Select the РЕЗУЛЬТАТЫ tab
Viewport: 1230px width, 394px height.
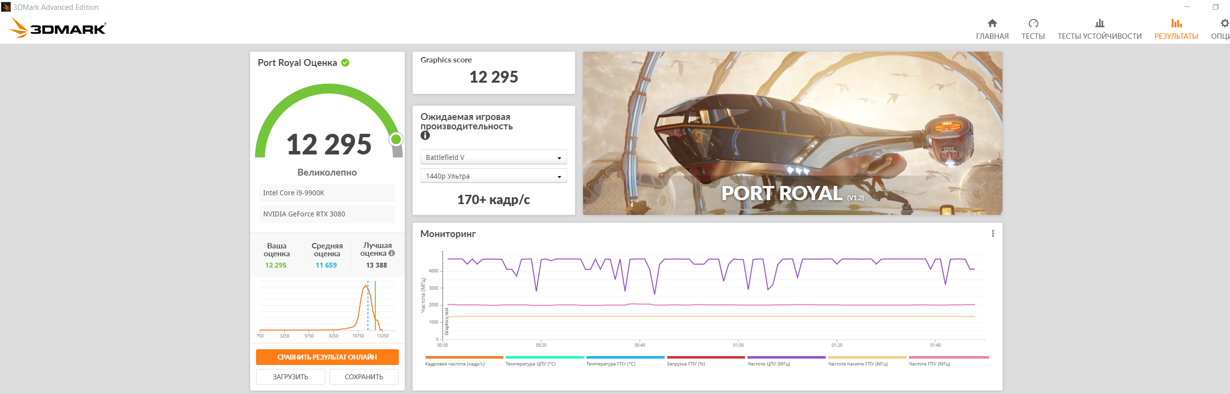[x=1176, y=29]
